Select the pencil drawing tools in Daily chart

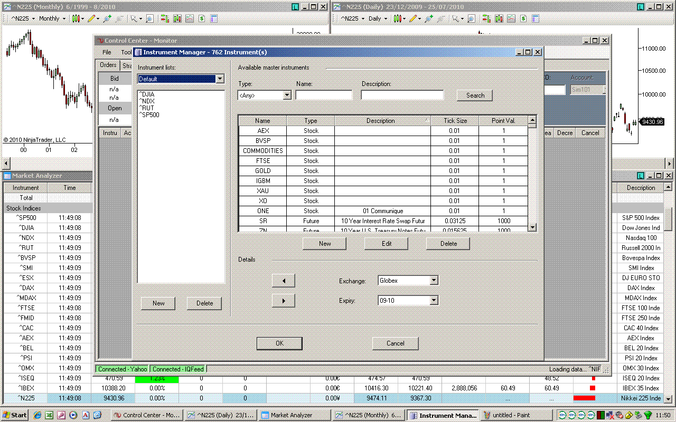point(412,18)
